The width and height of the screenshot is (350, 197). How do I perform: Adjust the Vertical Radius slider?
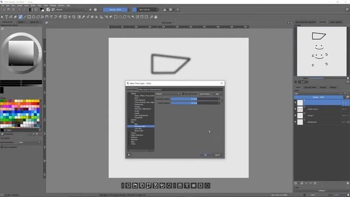tap(194, 103)
